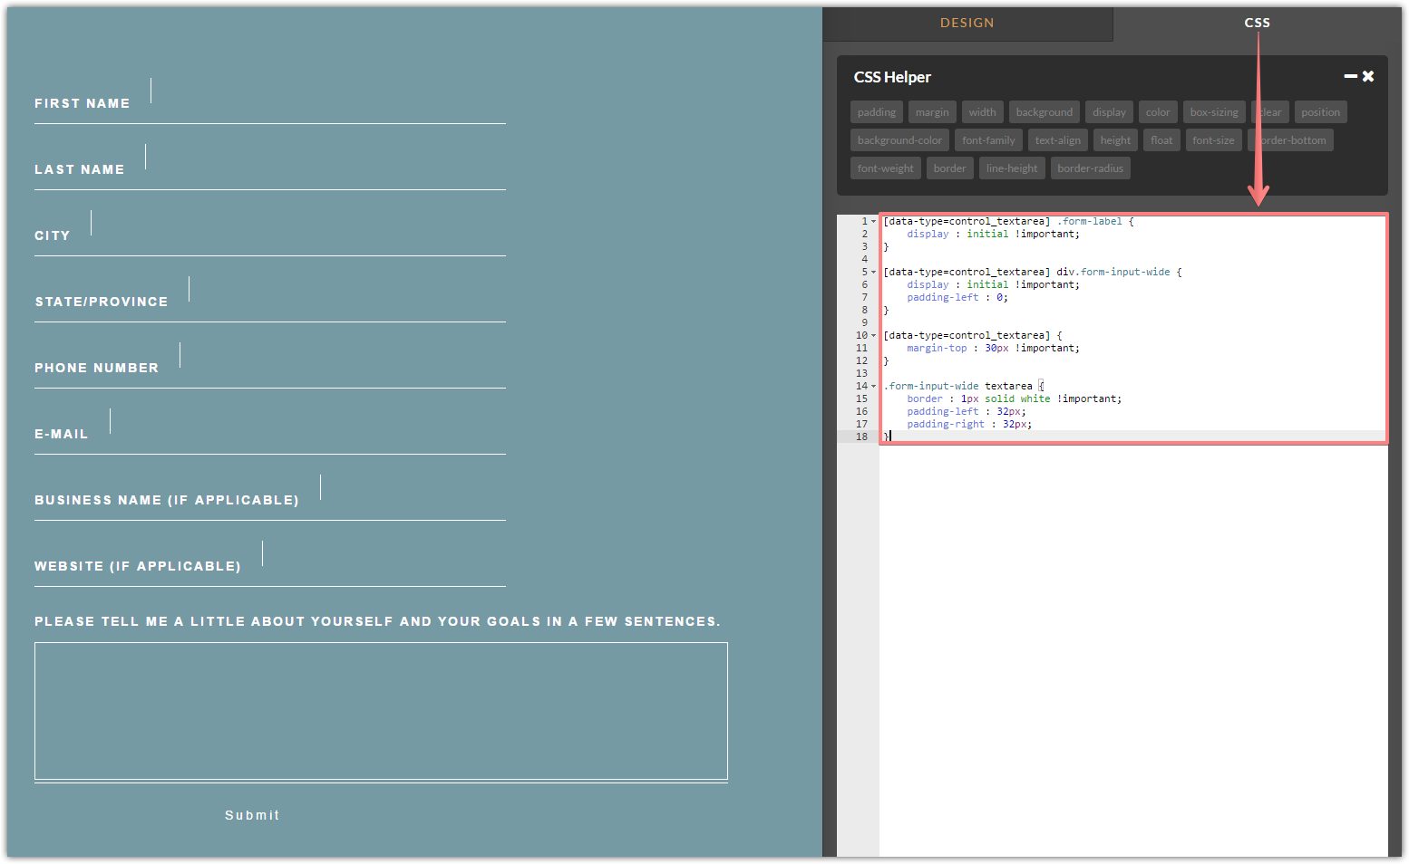Collapse the code fold on line 1
Image resolution: width=1409 pixels, height=864 pixels.
coord(871,220)
